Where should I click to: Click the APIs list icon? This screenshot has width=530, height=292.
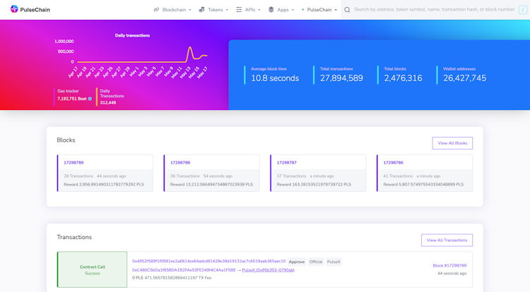[x=239, y=10]
